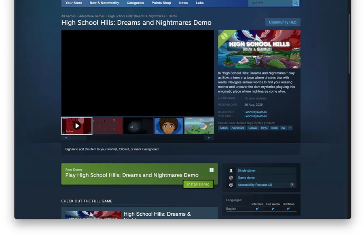This screenshot has width=364, height=238.
Task: Open the full game title link
Action: [157, 215]
